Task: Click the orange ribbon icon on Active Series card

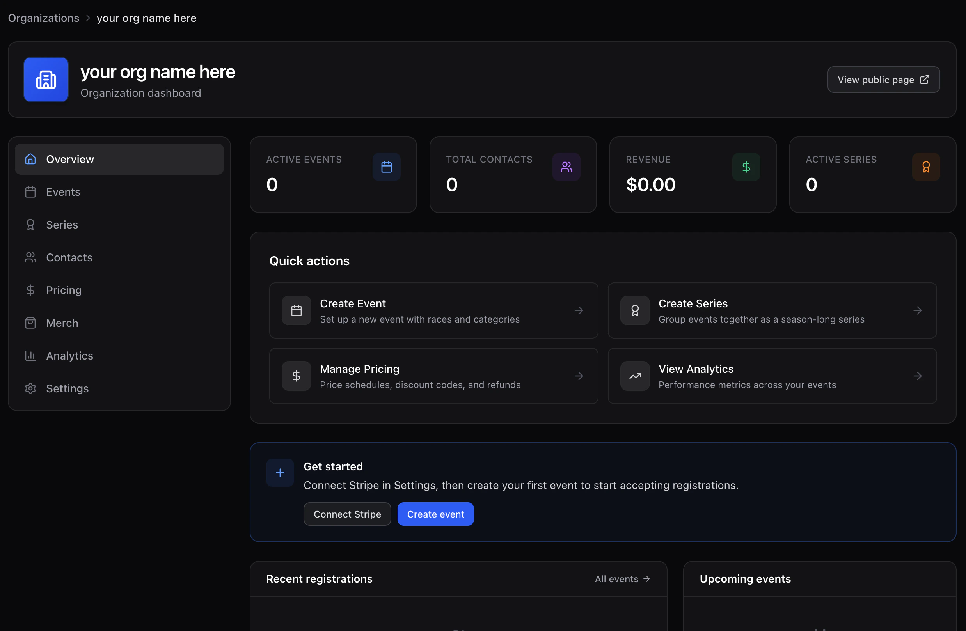Action: [926, 167]
